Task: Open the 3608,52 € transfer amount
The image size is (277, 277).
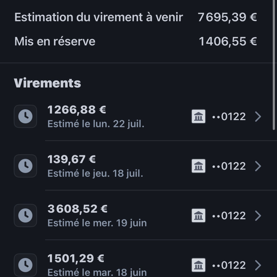Action: [x=77, y=209]
